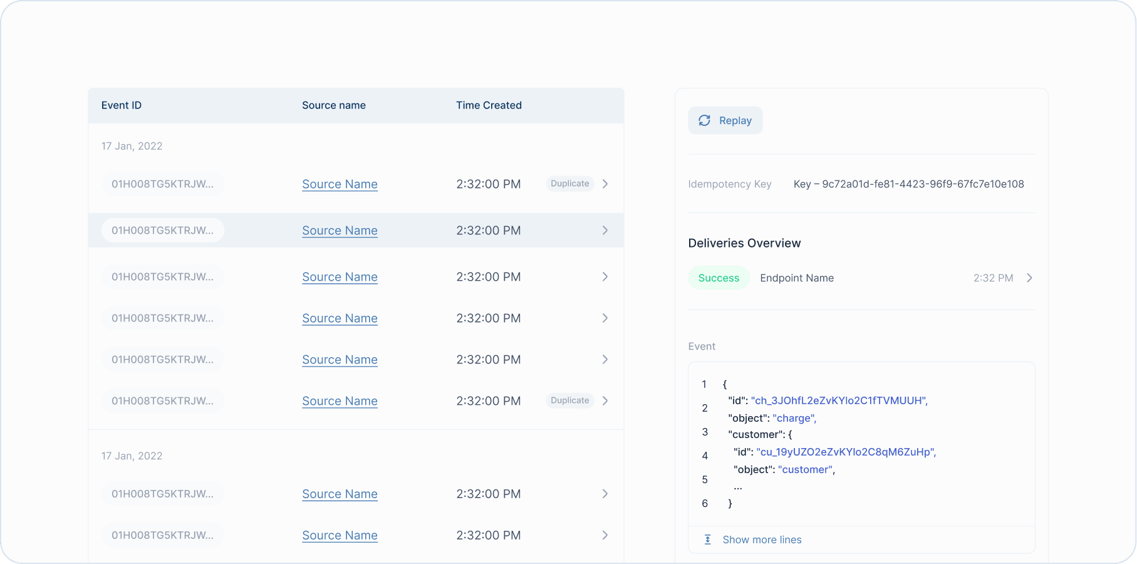Screen dimensions: 1137x564
Task: Expand the event code with Show more lines
Action: coord(762,540)
